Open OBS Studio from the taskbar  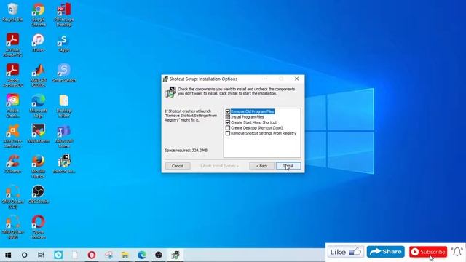(x=159, y=255)
